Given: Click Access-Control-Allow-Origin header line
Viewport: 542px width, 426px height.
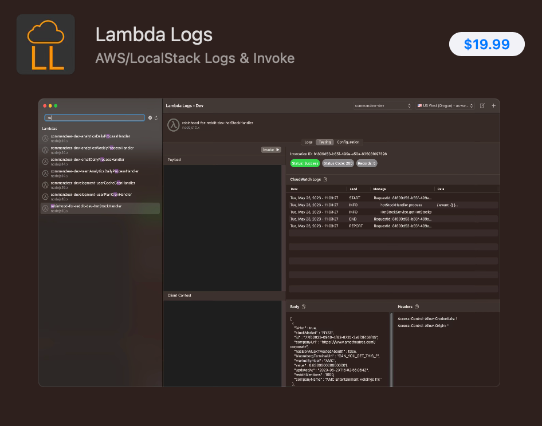Looking at the screenshot, I should pyautogui.click(x=423, y=325).
